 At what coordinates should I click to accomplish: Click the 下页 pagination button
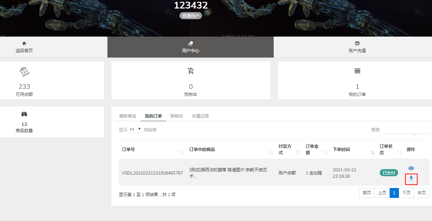coord(406,193)
